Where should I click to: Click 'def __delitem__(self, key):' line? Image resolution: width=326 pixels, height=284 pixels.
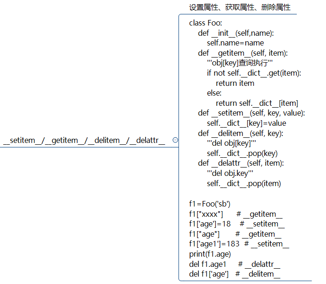pos(241,133)
